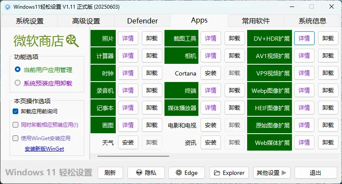Open the 隐私 privacy settings button
Image resolution: width=342 pixels, height=184 pixels.
pos(145,173)
